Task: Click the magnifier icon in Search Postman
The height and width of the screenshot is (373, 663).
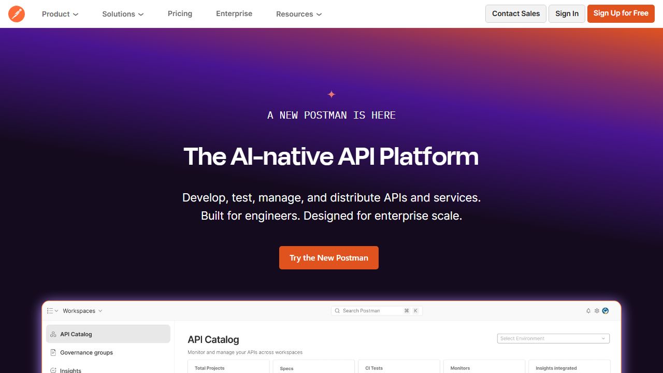Action: point(337,310)
